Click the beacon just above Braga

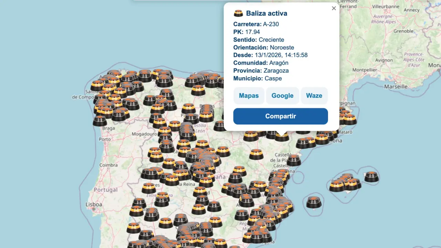(x=100, y=121)
